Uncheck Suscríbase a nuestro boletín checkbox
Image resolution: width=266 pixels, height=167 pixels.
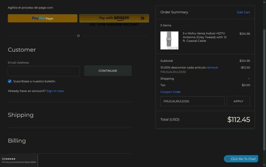10,81
